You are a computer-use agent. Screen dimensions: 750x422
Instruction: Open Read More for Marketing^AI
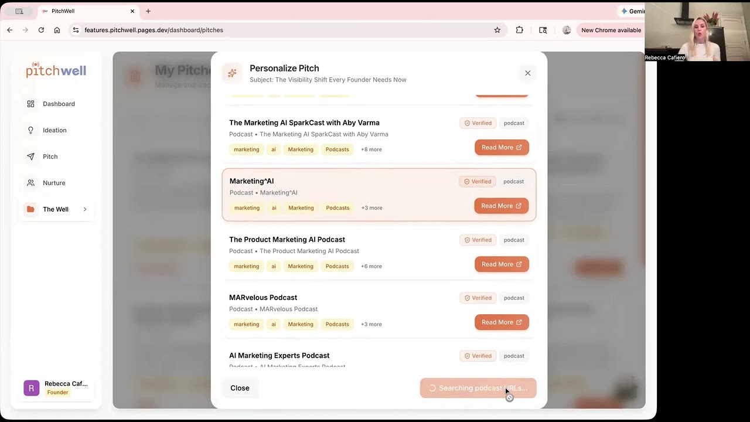click(x=501, y=206)
